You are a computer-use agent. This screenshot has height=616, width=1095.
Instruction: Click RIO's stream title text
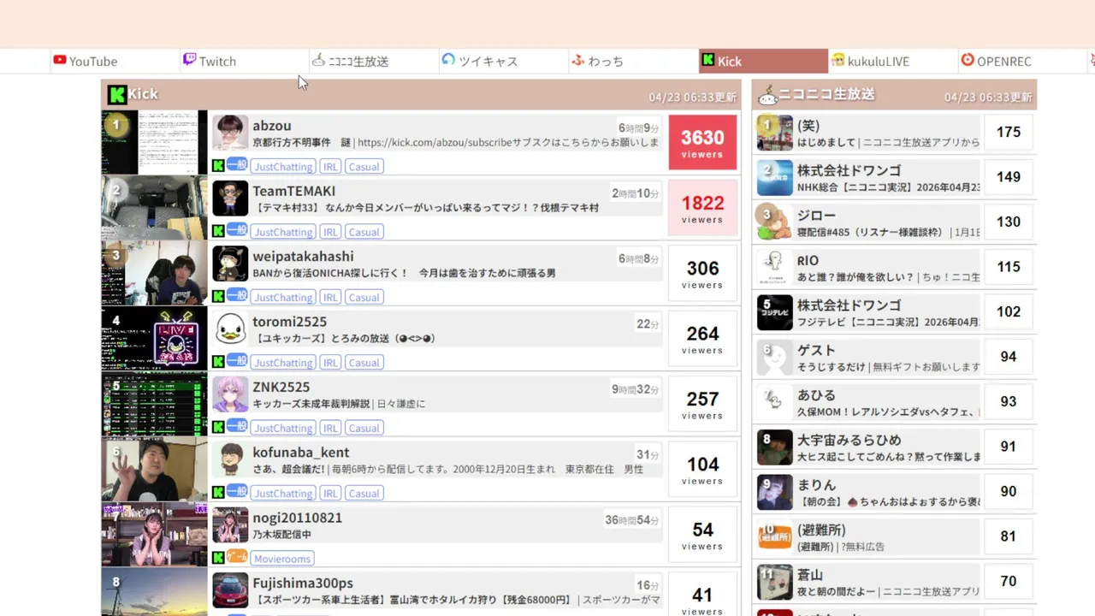coord(888,277)
